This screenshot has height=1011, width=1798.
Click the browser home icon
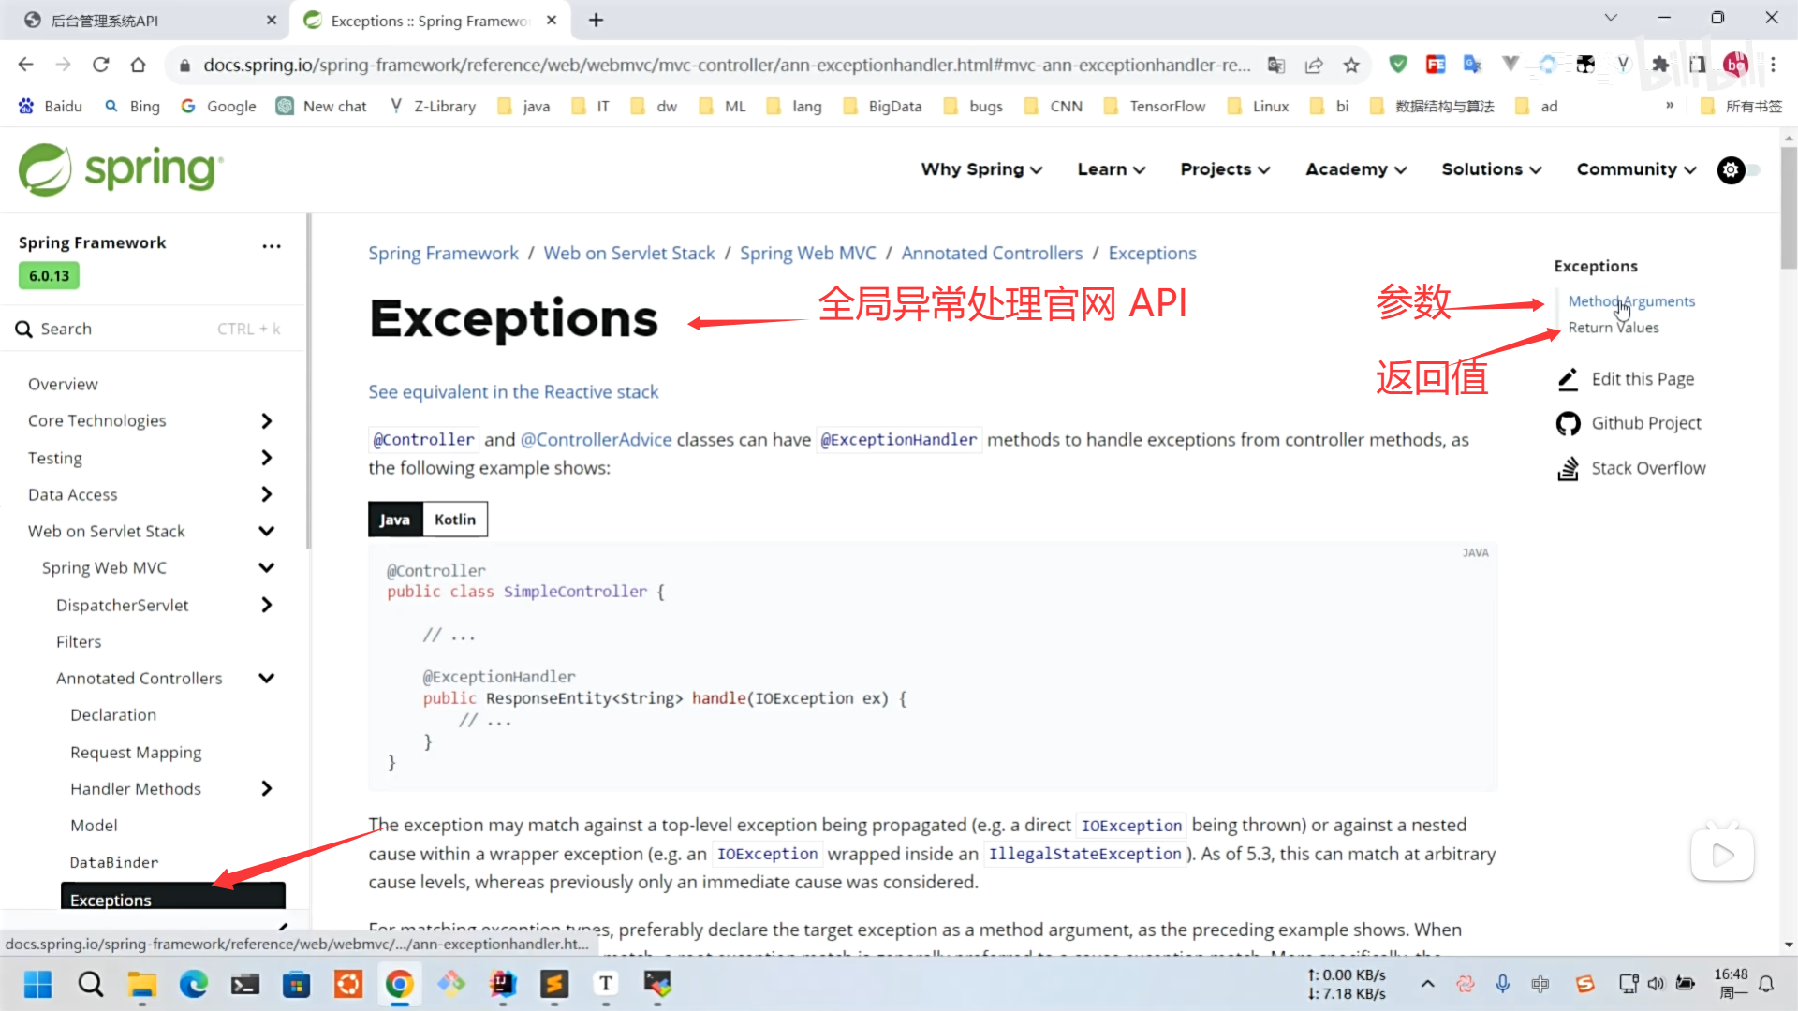coord(138,65)
